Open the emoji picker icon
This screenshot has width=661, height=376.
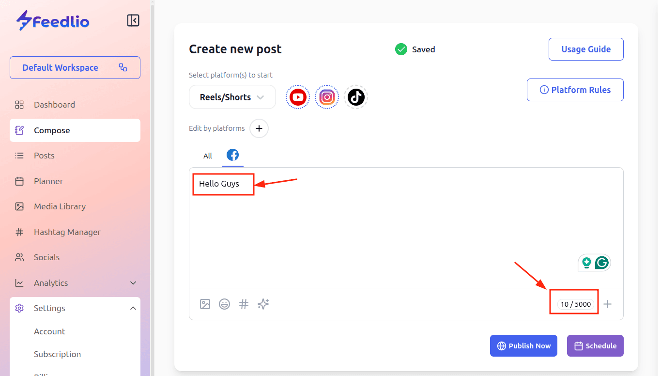click(224, 304)
